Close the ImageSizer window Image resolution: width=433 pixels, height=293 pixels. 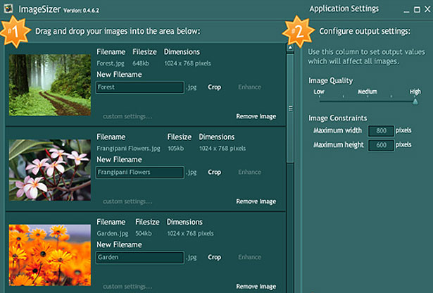coord(427,9)
